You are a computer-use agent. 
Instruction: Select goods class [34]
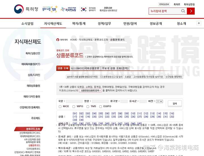(81, 120)
